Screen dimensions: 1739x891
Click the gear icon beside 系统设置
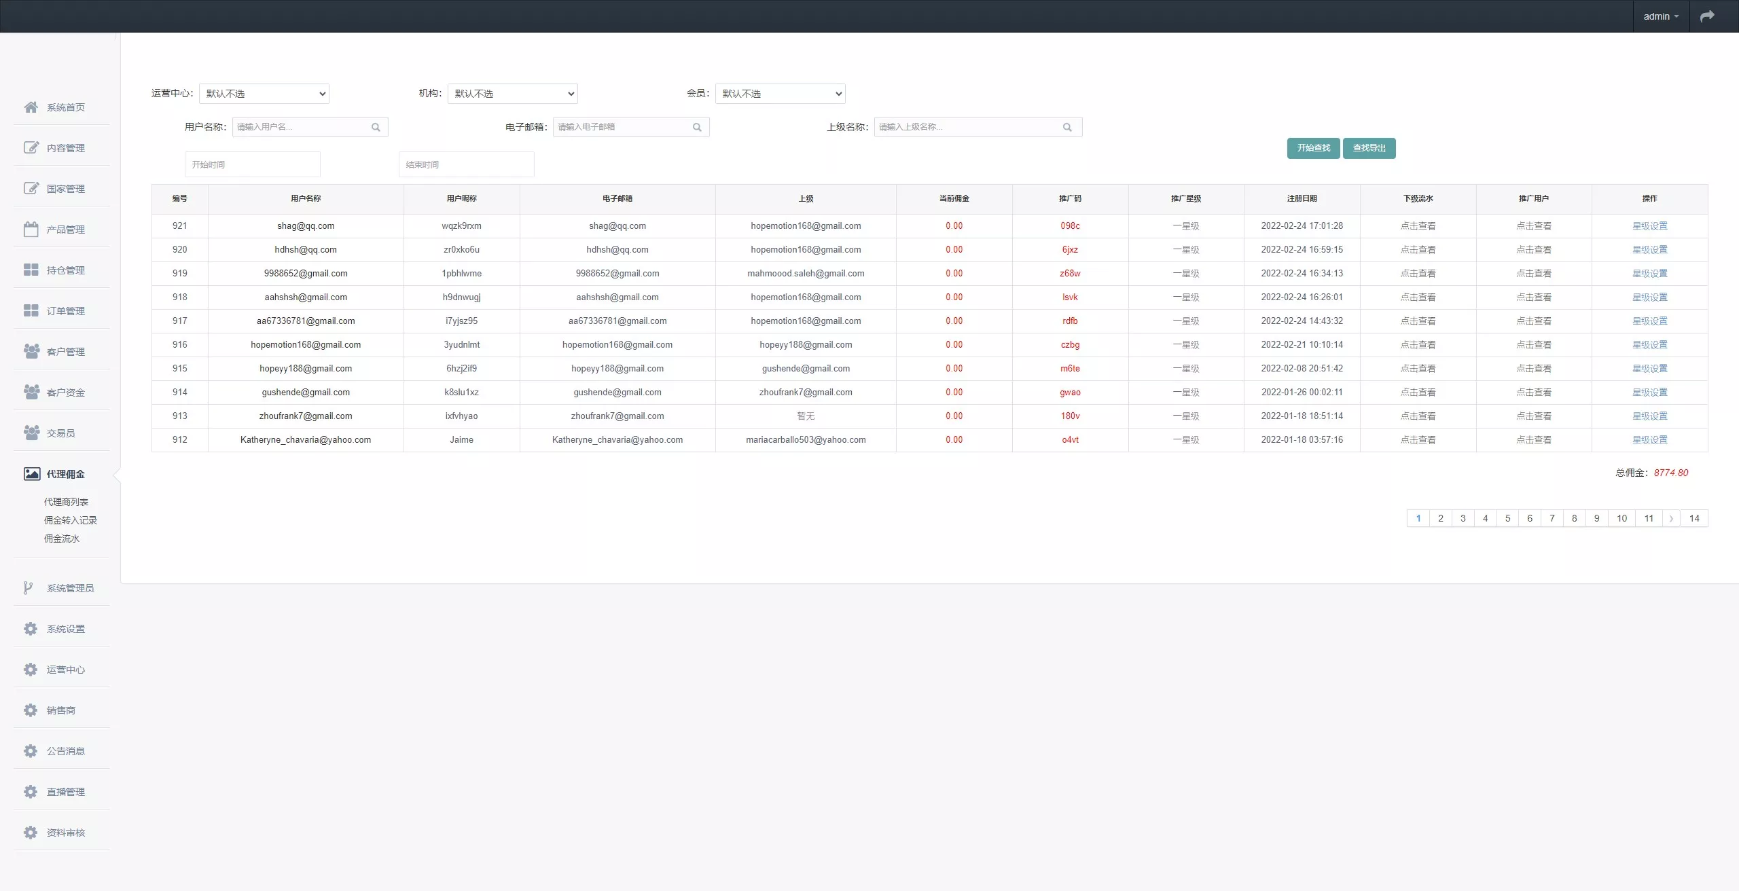click(x=31, y=629)
